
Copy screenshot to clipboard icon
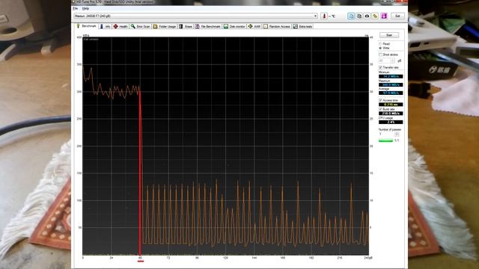point(359,16)
